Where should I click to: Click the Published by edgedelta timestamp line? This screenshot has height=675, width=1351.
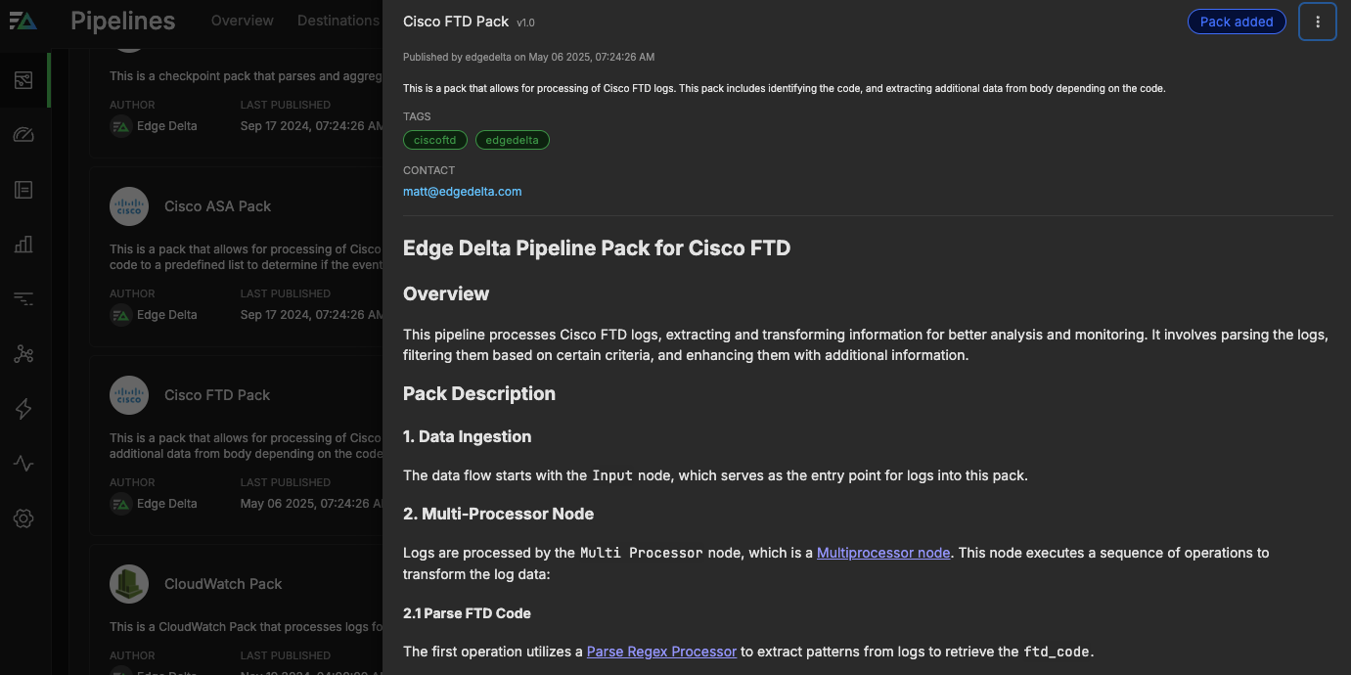pyautogui.click(x=529, y=57)
